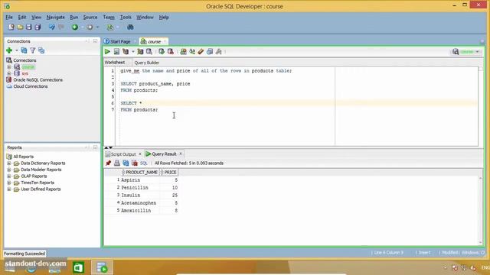This screenshot has width=490, height=275.
Task: Click the Commit icon in worksheet toolbar
Action: [x=162, y=51]
